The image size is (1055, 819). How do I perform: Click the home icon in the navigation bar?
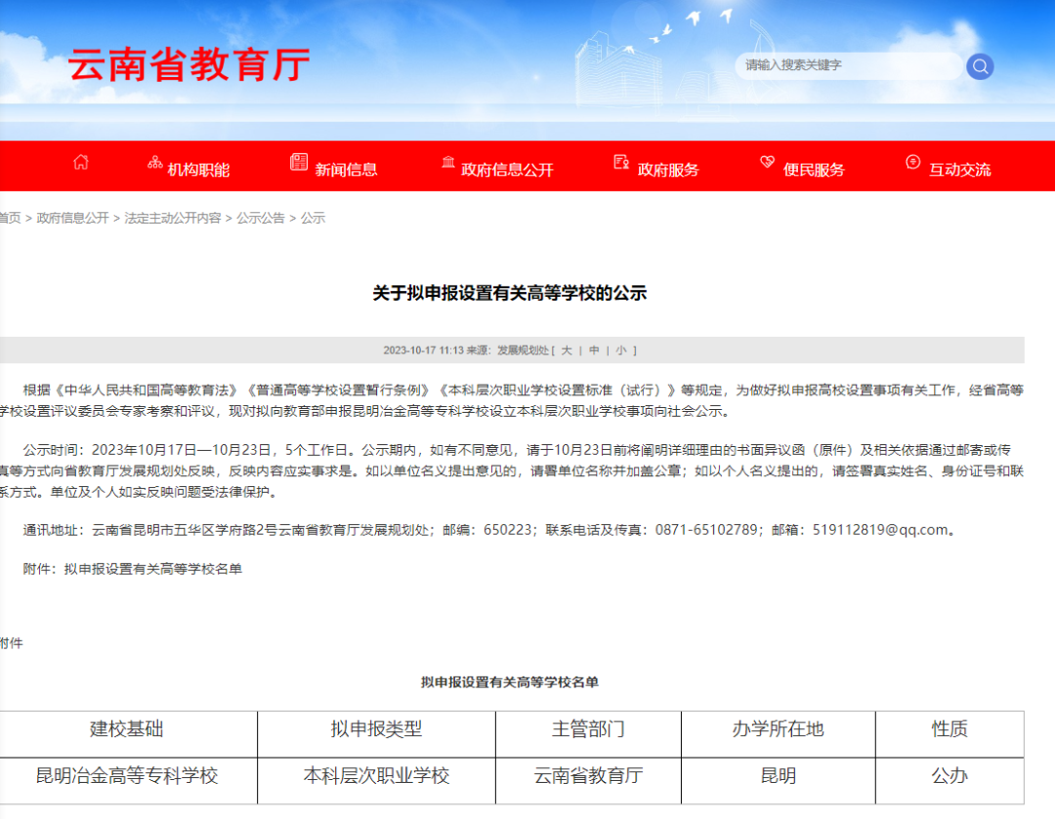(80, 163)
